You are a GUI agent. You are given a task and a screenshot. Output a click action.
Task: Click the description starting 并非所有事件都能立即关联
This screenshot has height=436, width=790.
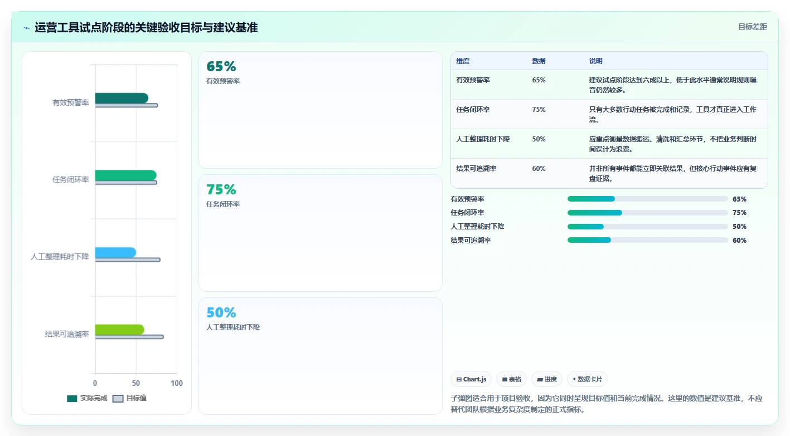tap(673, 173)
